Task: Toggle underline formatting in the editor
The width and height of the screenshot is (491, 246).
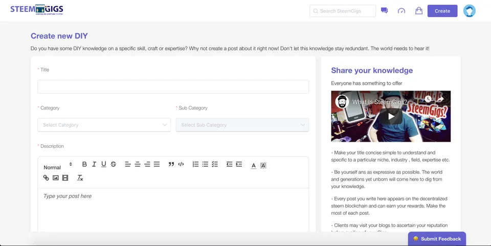Action: (104, 164)
